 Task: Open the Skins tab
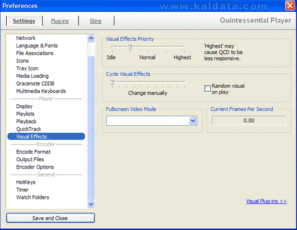click(x=95, y=21)
